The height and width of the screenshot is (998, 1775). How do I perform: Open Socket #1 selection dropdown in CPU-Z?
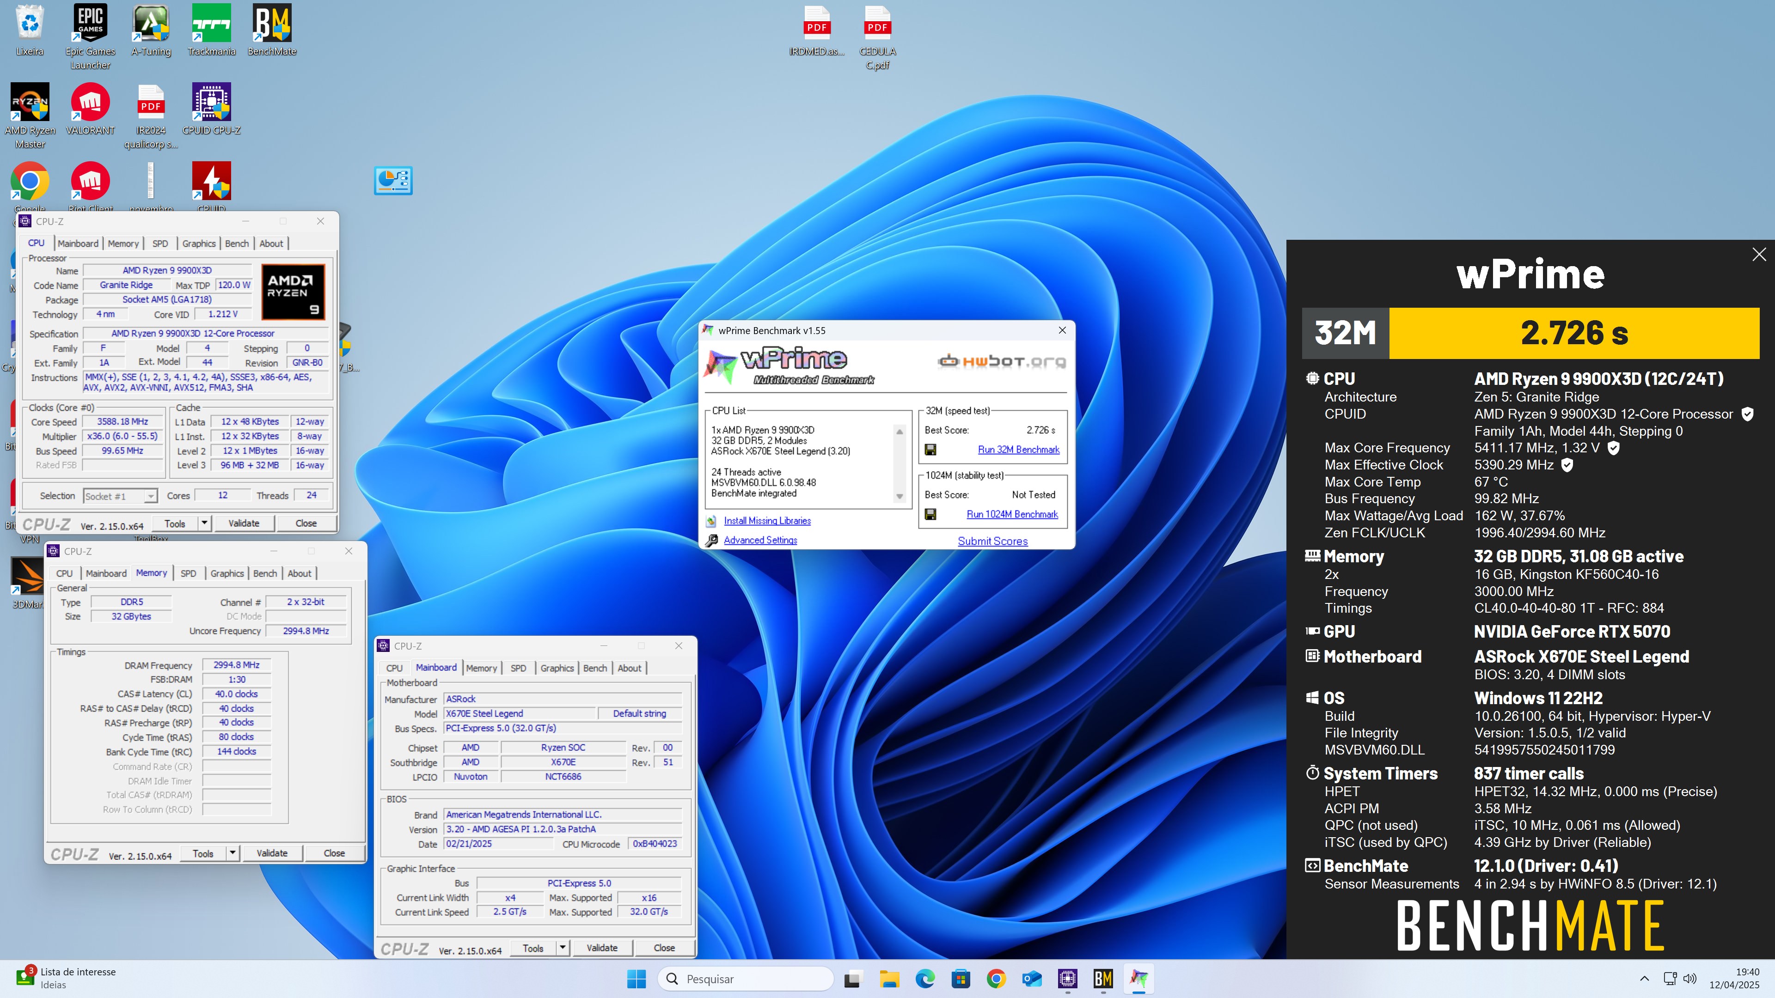pos(121,496)
